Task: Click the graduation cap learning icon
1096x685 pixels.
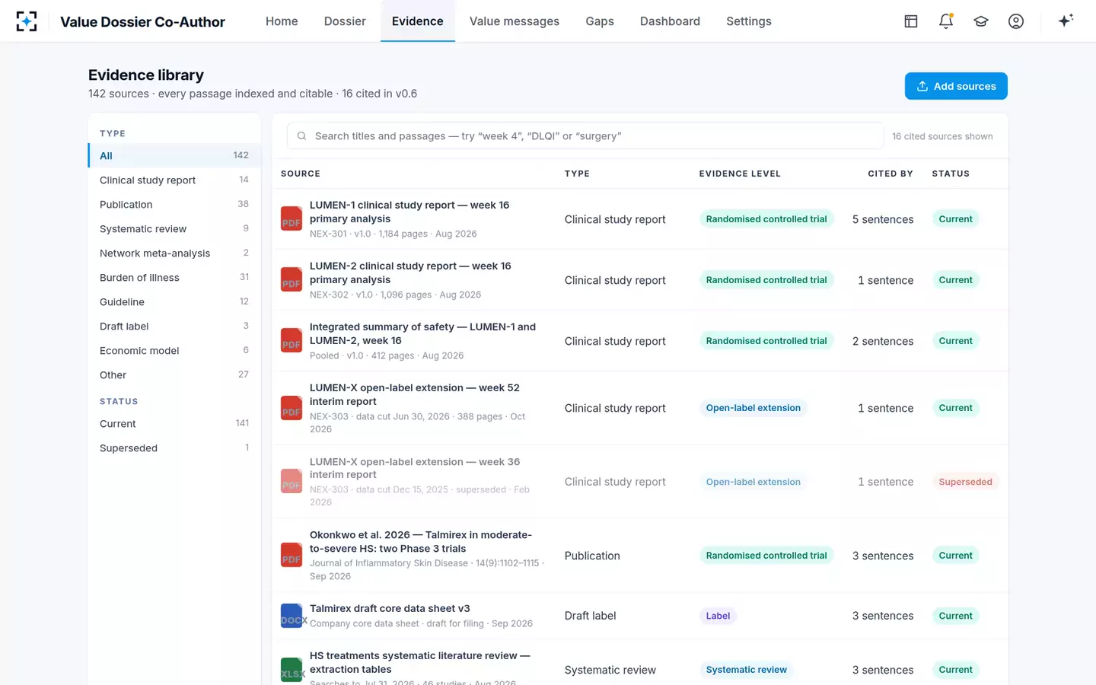Action: pos(981,21)
